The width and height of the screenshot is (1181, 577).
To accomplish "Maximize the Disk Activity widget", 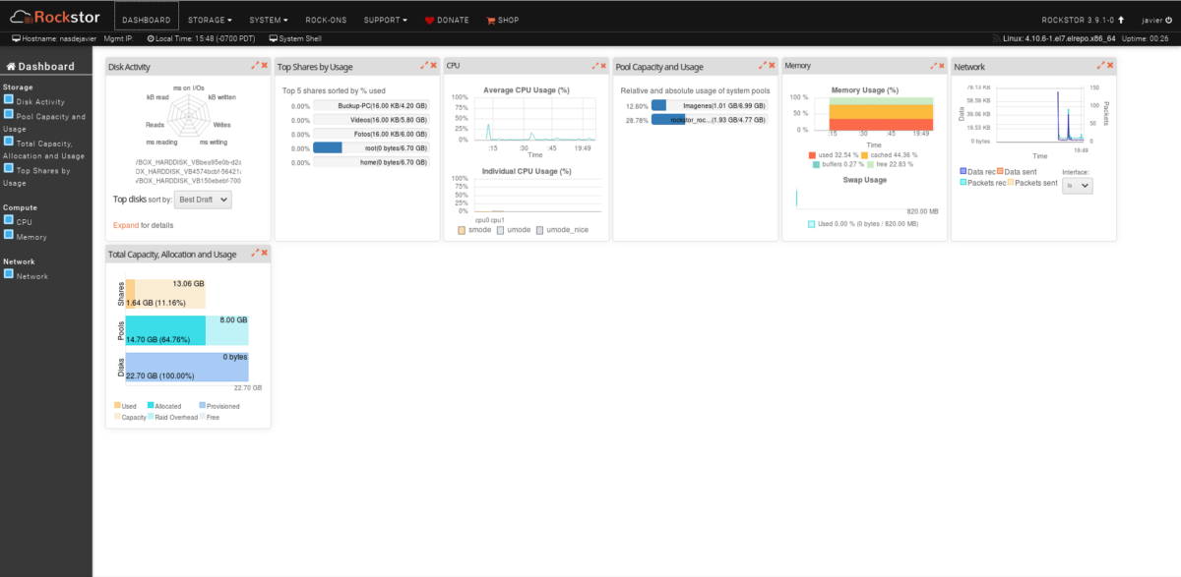I will point(255,66).
